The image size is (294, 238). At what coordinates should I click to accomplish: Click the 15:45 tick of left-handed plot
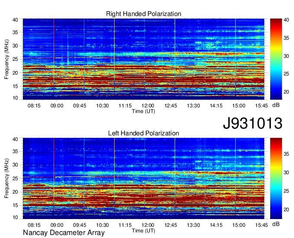tap(262, 225)
